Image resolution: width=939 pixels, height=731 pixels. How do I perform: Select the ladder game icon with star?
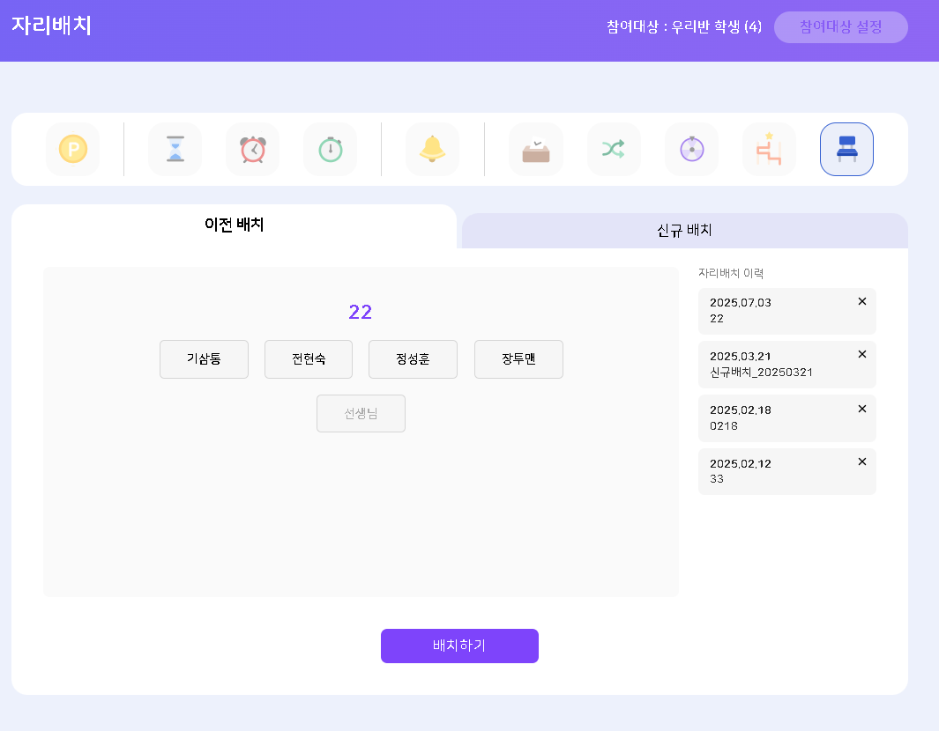[769, 150]
